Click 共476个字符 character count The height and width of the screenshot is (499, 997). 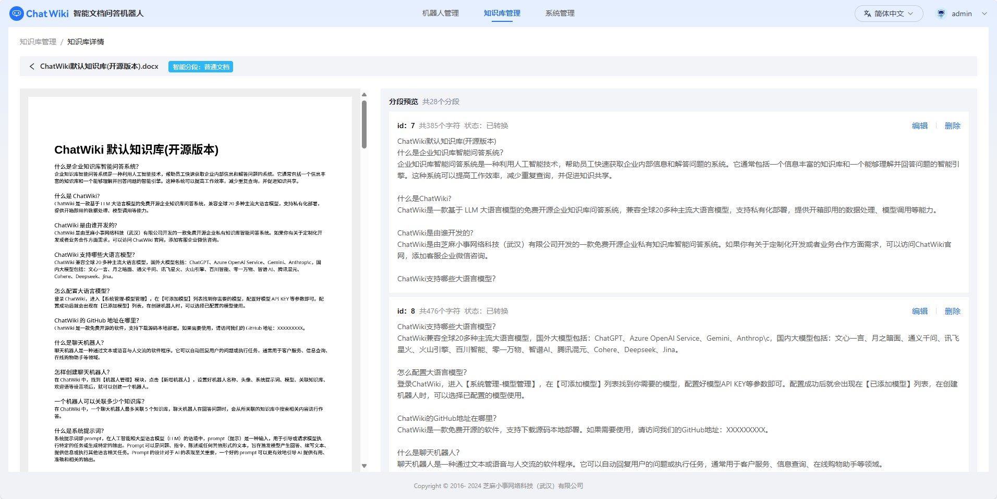click(440, 311)
